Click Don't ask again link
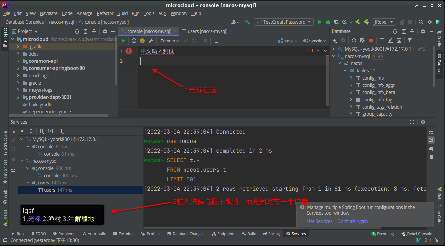Image resolution: width=445 pixels, height=246 pixels. pyautogui.click(x=353, y=221)
